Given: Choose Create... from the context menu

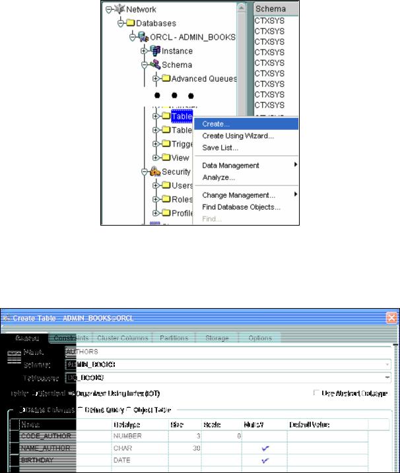Looking at the screenshot, I should click(x=246, y=124).
